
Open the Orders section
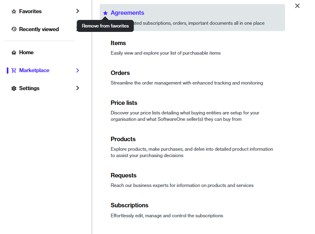[x=120, y=73]
